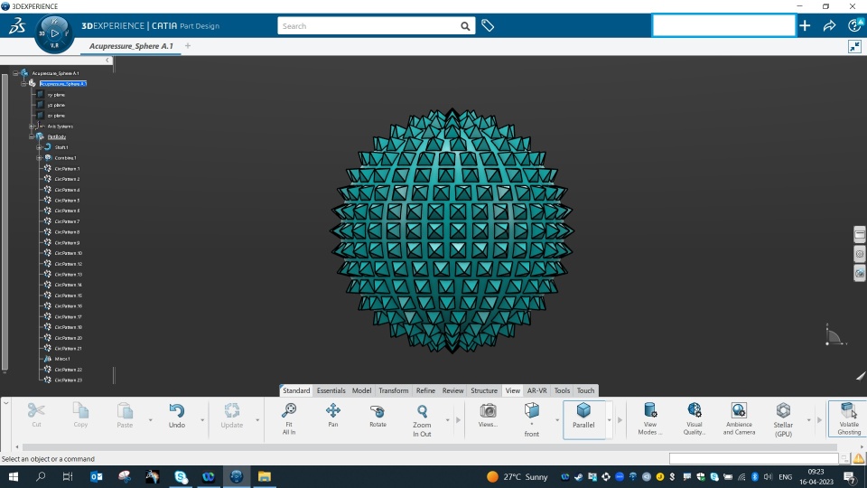Open the front view dropdown arrow

point(557,420)
